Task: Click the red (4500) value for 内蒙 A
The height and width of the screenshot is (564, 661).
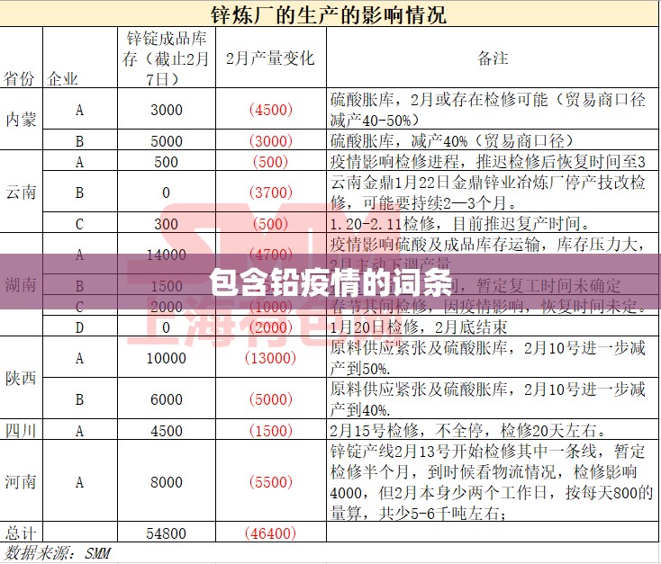Action: tap(271, 110)
